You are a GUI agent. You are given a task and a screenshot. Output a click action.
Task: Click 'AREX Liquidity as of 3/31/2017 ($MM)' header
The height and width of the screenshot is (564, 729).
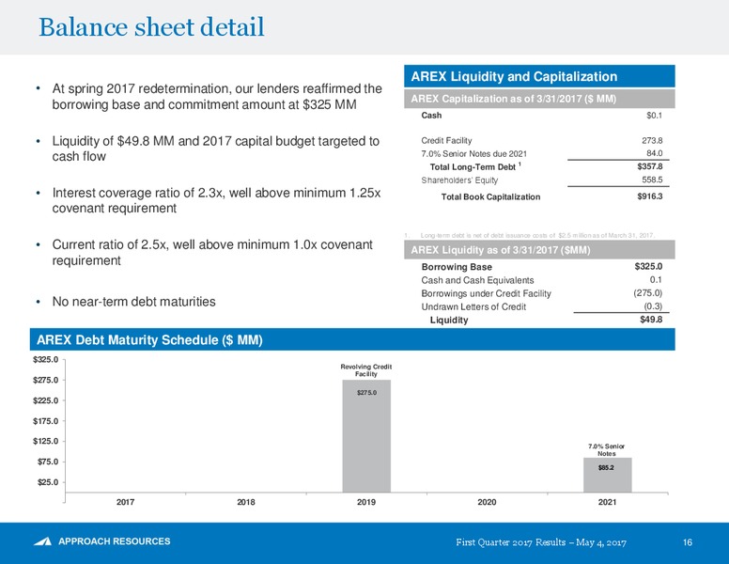click(x=539, y=250)
